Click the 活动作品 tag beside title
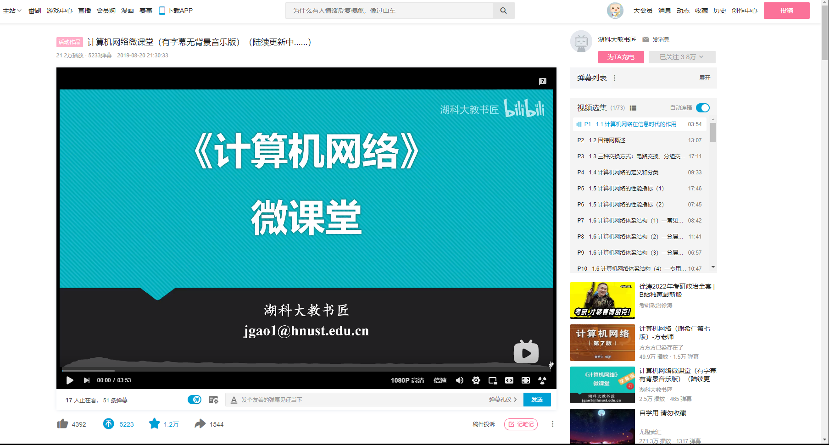829x445 pixels. click(x=70, y=42)
